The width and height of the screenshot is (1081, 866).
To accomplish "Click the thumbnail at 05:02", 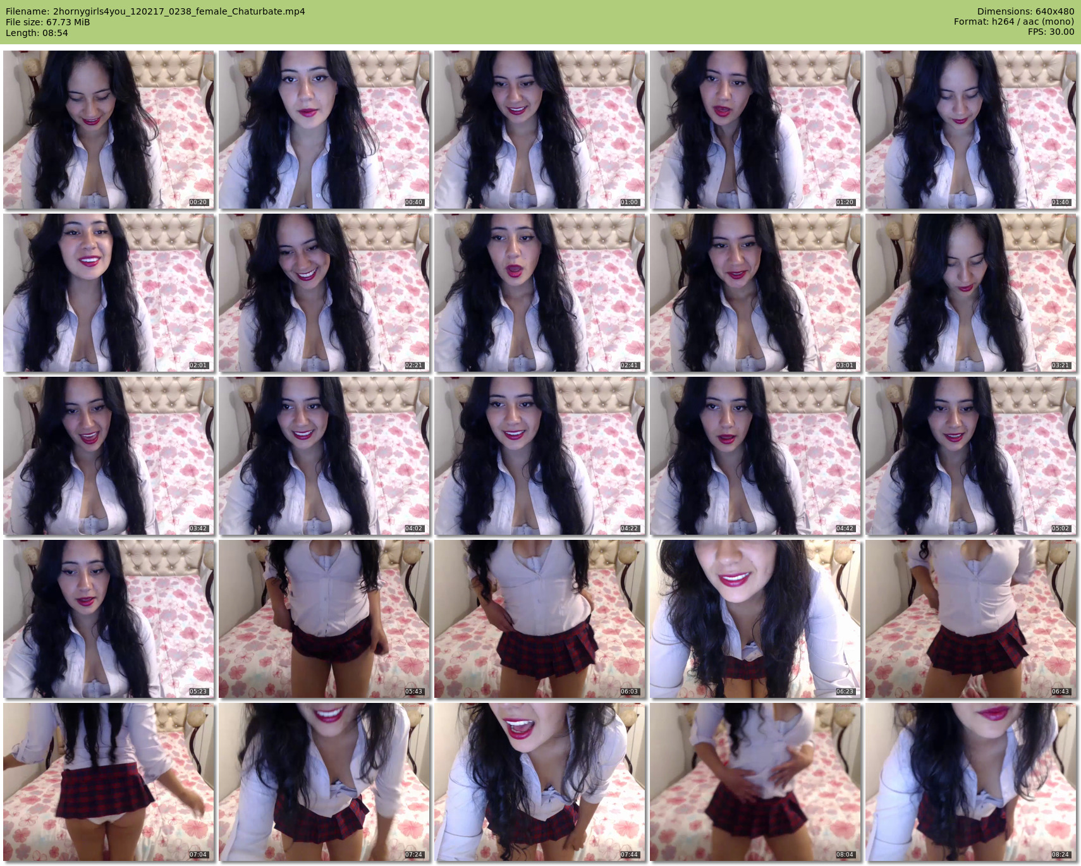I will pos(971,456).
